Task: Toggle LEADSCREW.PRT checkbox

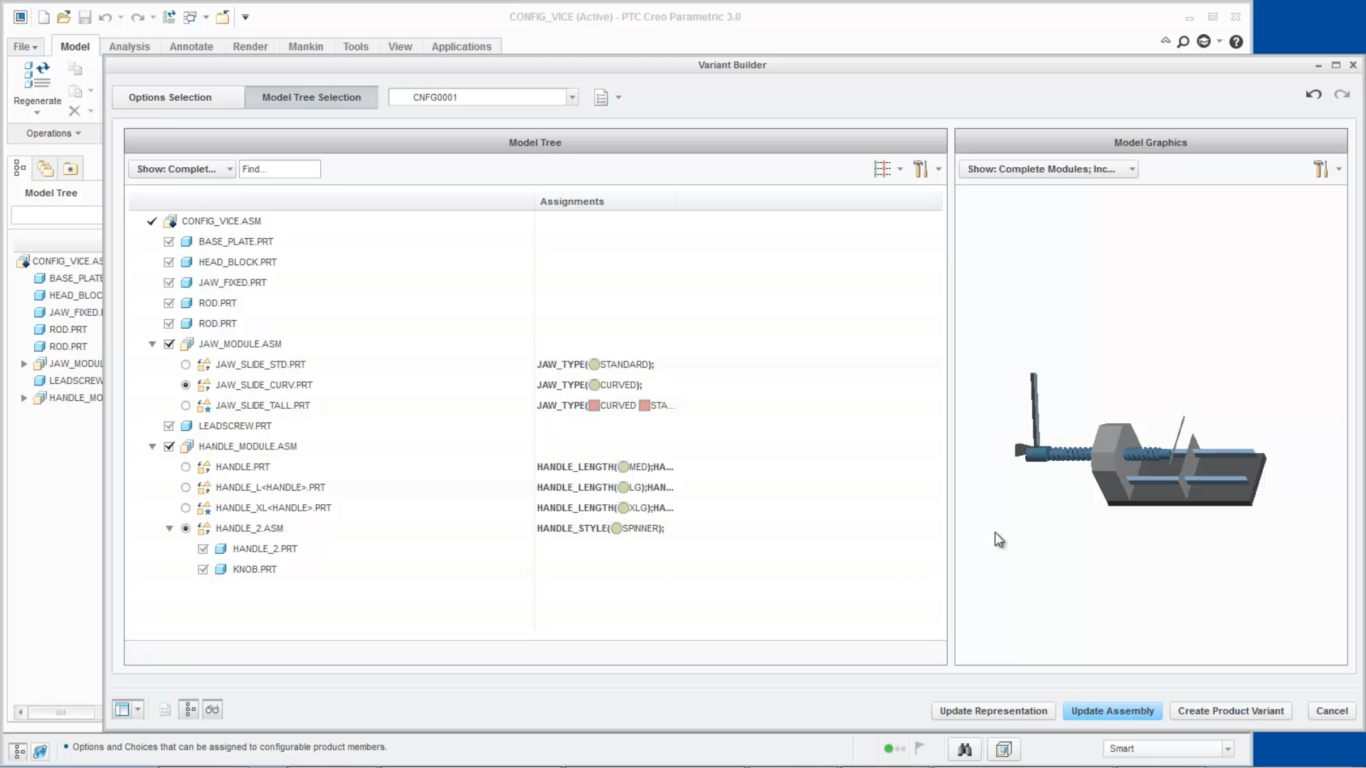Action: 169,426
